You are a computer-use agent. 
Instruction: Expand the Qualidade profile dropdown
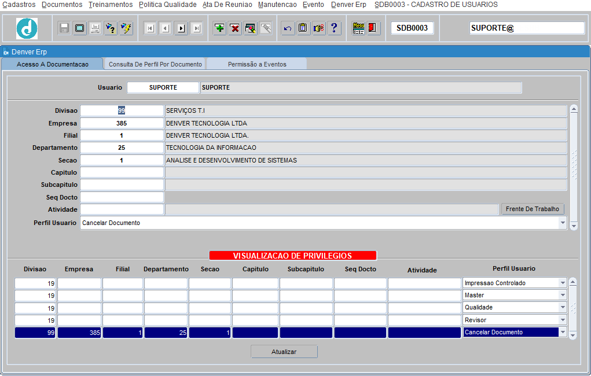(563, 307)
